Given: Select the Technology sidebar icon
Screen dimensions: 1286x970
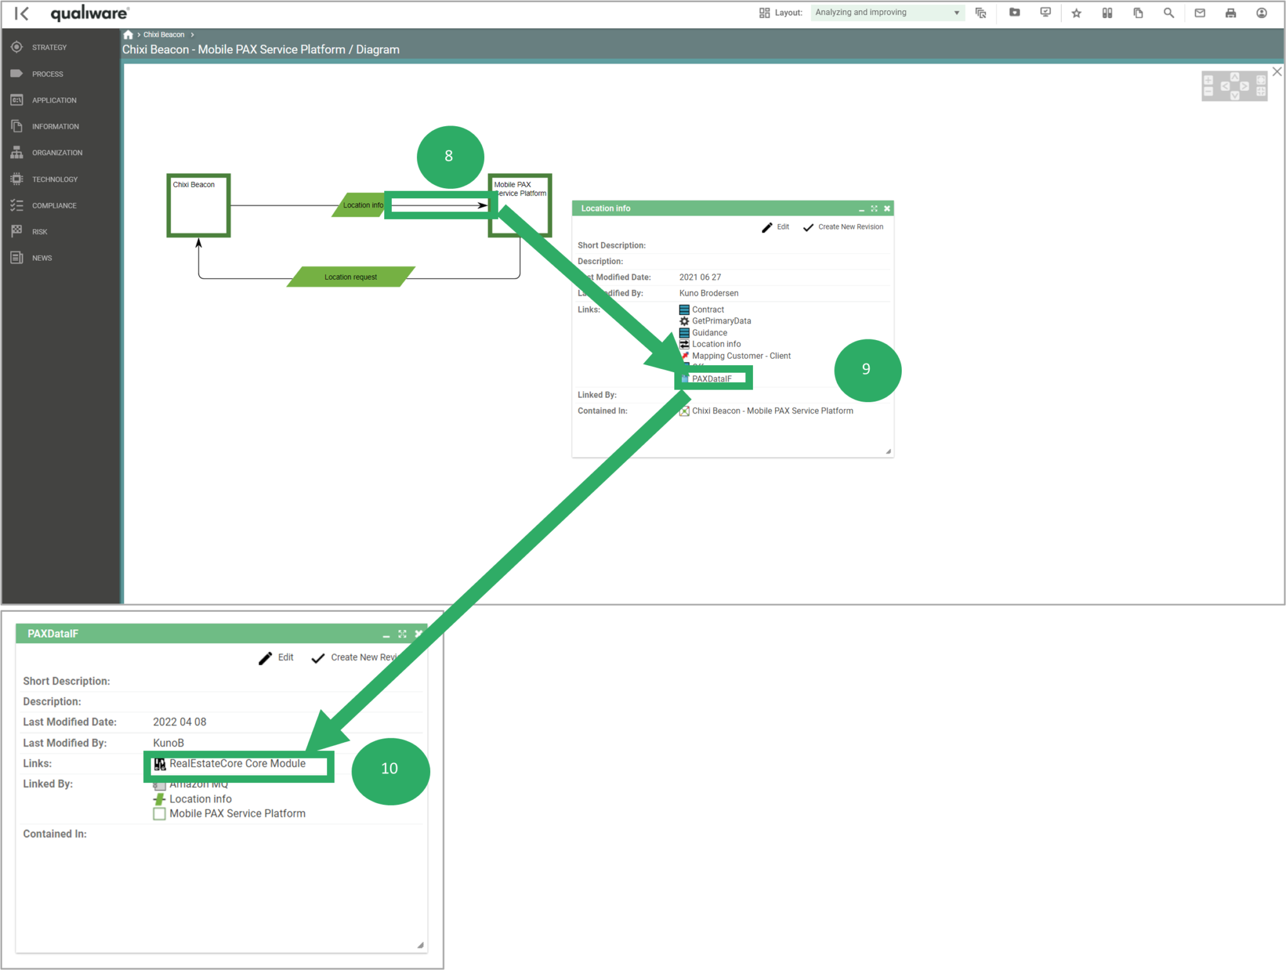Looking at the screenshot, I should (x=54, y=179).
